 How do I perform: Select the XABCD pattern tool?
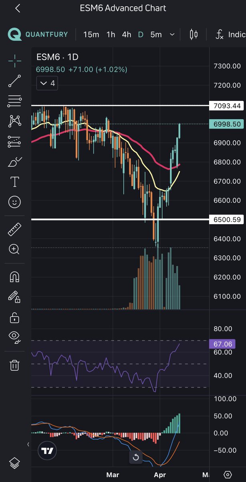pyautogui.click(x=14, y=121)
